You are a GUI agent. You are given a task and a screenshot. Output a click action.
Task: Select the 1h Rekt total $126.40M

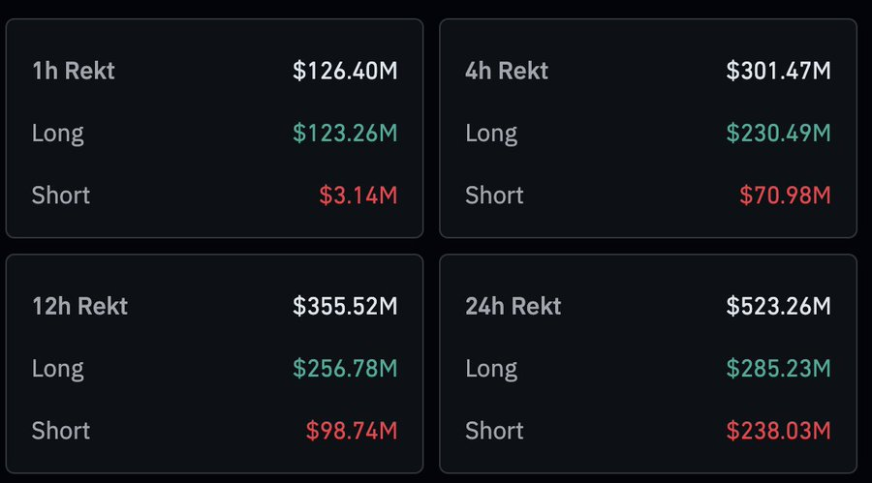tap(345, 71)
